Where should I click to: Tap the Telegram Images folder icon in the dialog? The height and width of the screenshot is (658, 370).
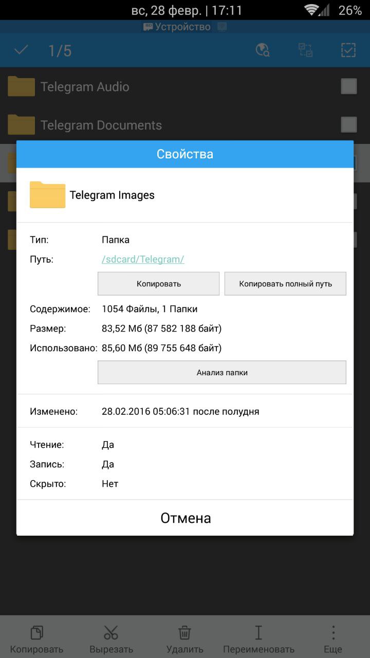pyautogui.click(x=47, y=195)
